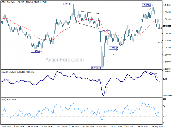Click the 16 Apr 2020 date label
The width and height of the screenshot is (172, 129).
(116, 126)
